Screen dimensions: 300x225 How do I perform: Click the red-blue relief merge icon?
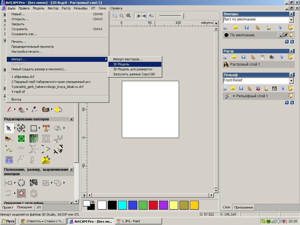pos(258,88)
